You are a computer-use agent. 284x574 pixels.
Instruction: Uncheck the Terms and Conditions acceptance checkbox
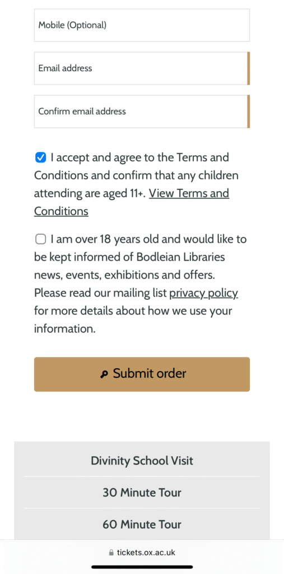click(41, 158)
